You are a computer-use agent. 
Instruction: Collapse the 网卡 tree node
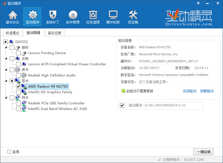(x=6, y=97)
